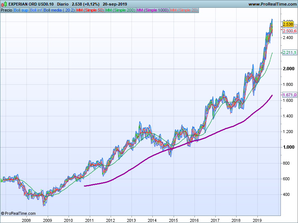Screen dimensions: 298x223
Task: Open www.ProRealTime.com link in header
Action: click(x=273, y=4)
